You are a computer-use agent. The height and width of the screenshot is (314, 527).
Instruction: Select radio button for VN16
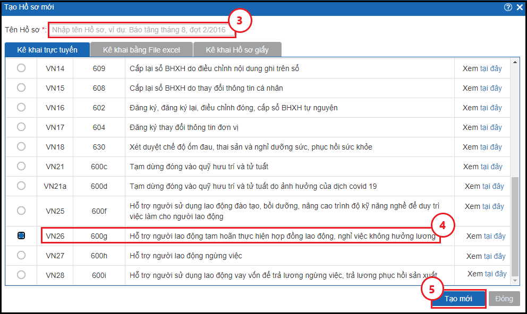[21, 107]
